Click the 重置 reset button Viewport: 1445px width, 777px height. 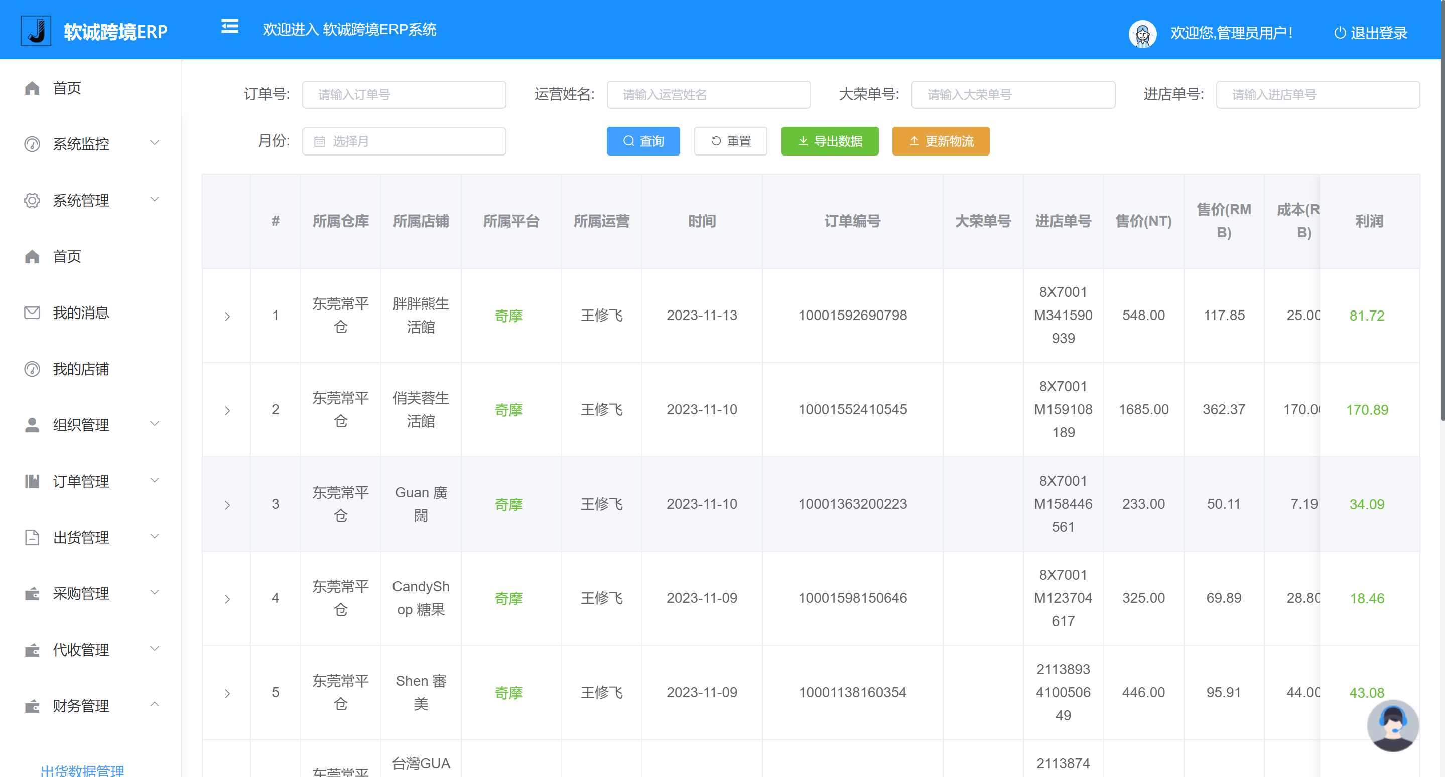[x=730, y=141]
